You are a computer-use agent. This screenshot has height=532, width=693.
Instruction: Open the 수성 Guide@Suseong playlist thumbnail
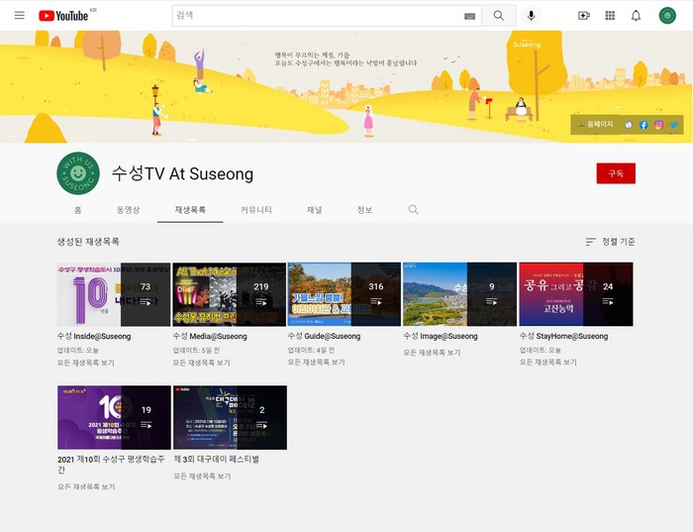(x=344, y=294)
